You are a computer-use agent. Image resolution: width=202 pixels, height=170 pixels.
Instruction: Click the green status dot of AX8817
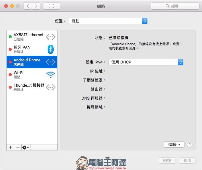10,37
